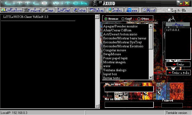Open the About button
This screenshot has height=115, width=192.
click(149, 10)
